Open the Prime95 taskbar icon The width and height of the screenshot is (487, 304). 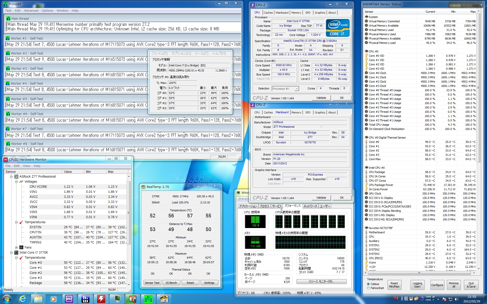click(148, 299)
